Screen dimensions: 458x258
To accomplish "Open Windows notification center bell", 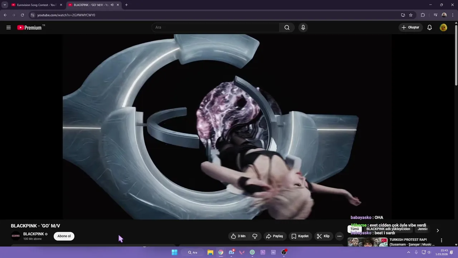I will tap(452, 252).
